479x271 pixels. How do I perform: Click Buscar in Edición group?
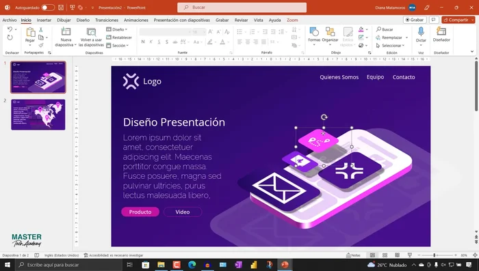(385, 29)
